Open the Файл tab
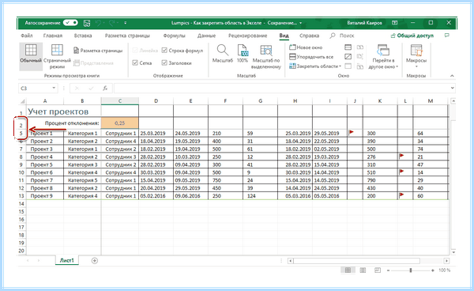The height and width of the screenshot is (291, 474). [x=27, y=36]
